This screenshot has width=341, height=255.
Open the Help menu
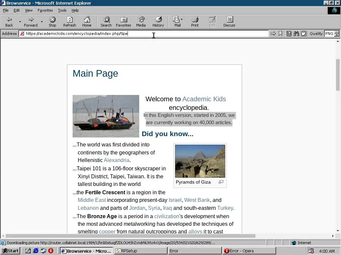(x=75, y=10)
